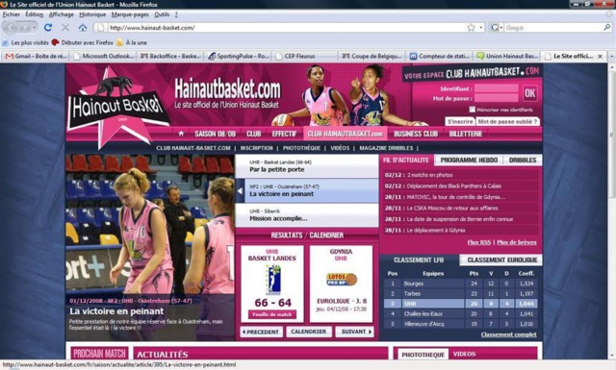Click the stop loading X icon
The image size is (616, 370).
point(65,28)
